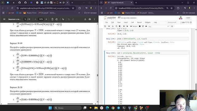Click the prob = ODEProblem code cell
The height and width of the screenshot is (111, 197).
153,39
